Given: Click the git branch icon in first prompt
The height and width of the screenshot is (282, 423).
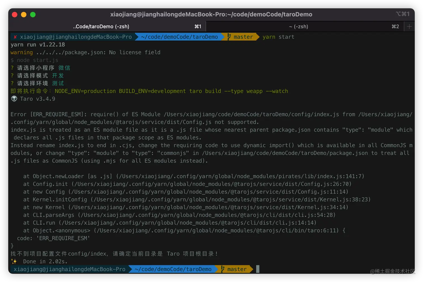Looking at the screenshot, I should click(x=229, y=37).
